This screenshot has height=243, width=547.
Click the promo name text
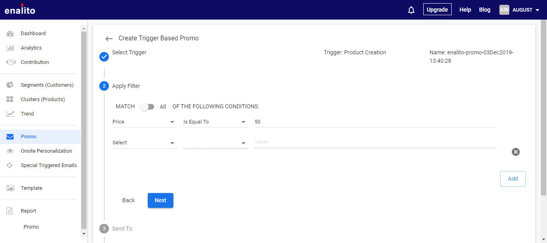(471, 57)
